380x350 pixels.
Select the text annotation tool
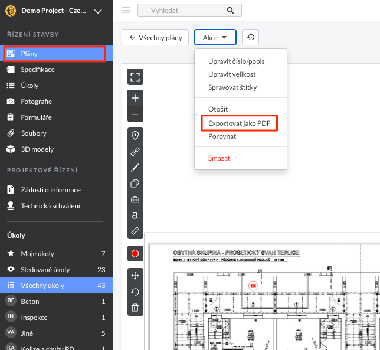[135, 215]
